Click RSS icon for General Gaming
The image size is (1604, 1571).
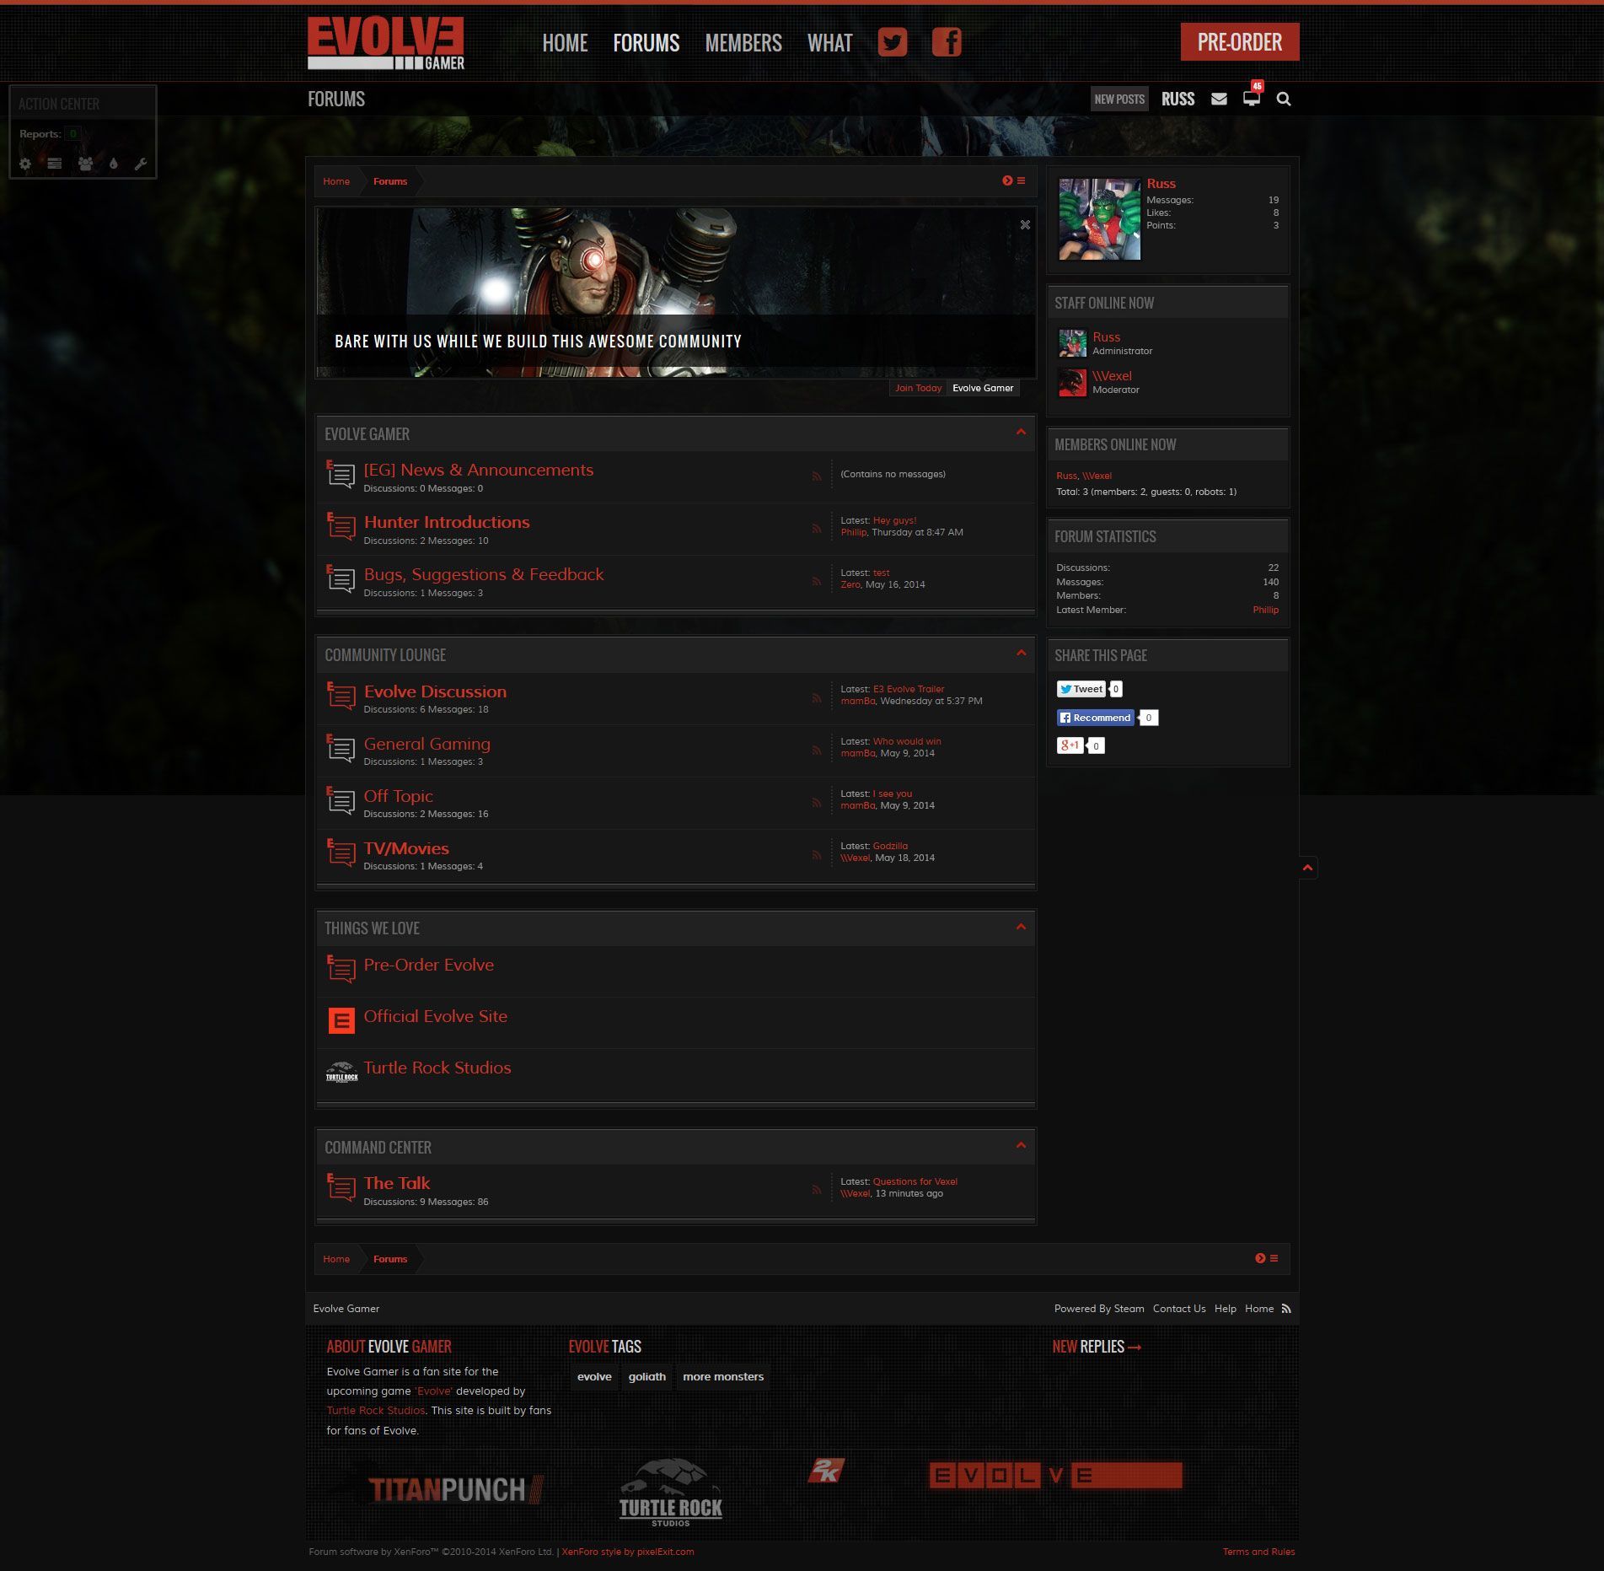click(816, 751)
